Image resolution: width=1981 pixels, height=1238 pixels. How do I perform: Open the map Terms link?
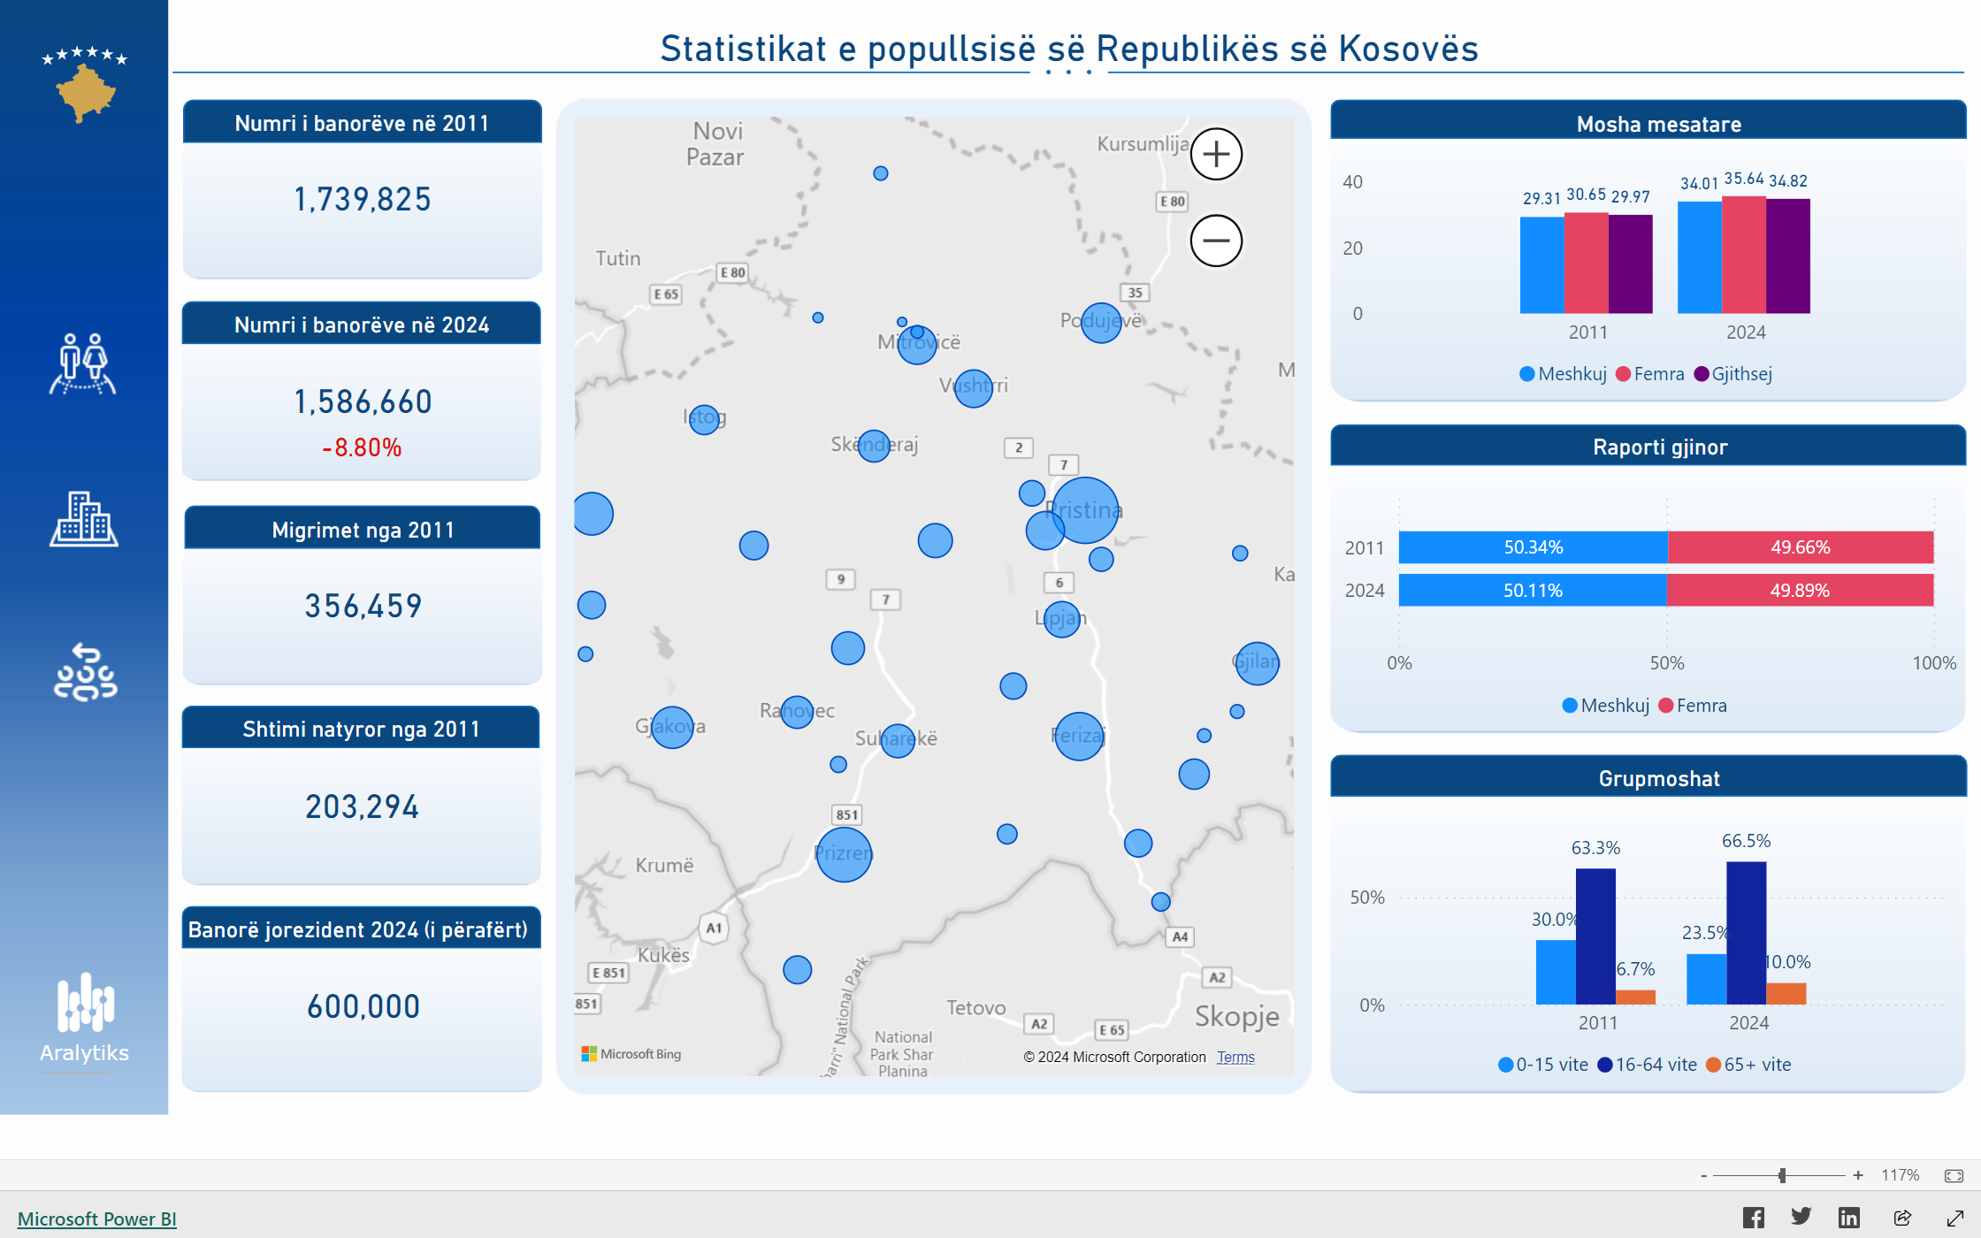point(1235,1058)
